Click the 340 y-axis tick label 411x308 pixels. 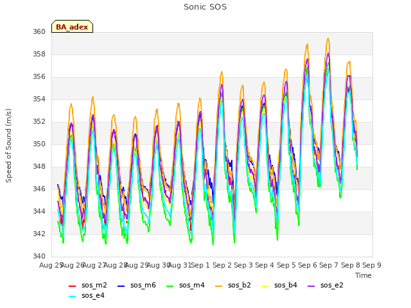tap(39, 256)
